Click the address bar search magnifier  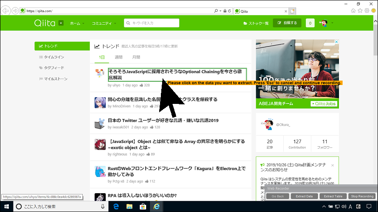[216, 11]
